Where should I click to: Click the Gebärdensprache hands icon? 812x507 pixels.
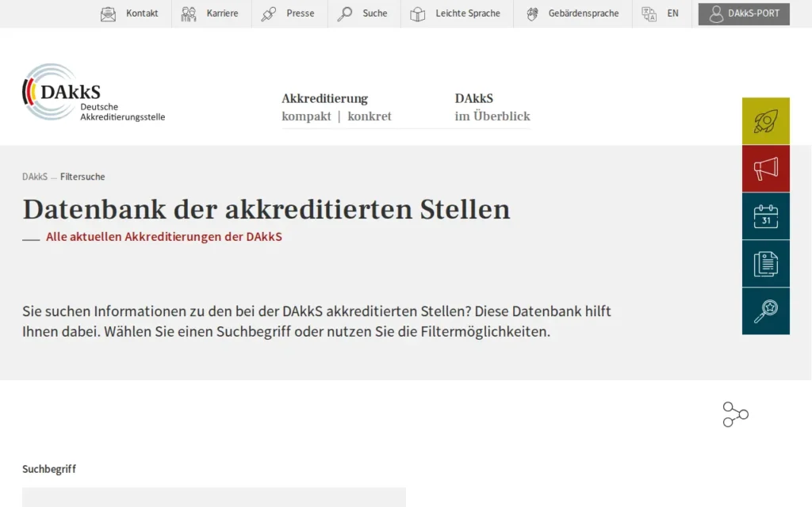click(x=532, y=14)
